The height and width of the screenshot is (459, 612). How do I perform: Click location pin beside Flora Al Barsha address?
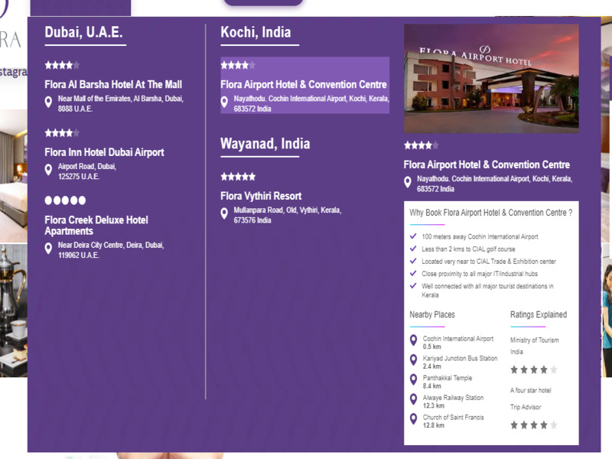tap(48, 103)
